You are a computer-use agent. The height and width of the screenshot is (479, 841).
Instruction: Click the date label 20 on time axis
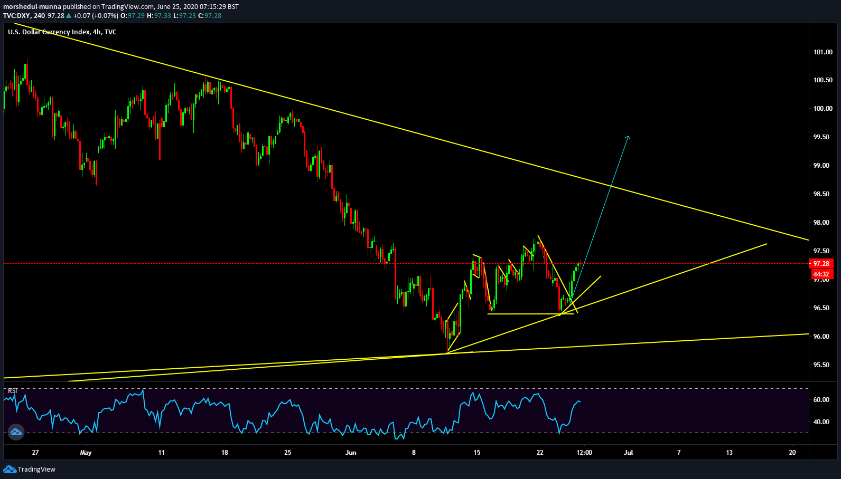click(792, 453)
